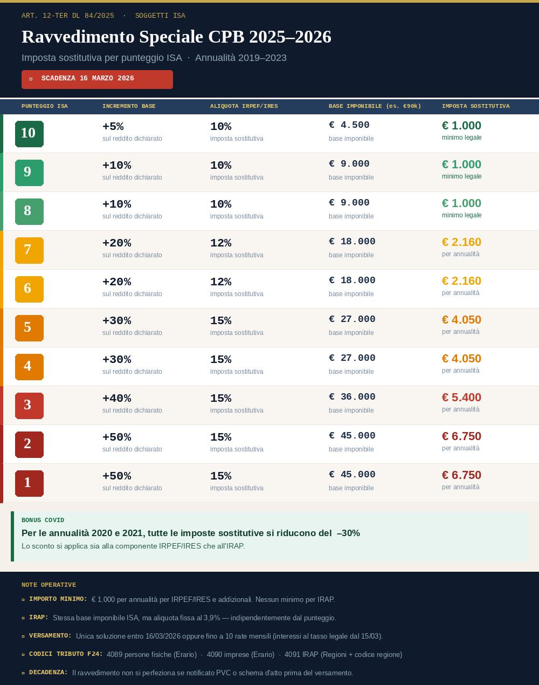Click the dark green score 10 badge
539x685 pixels.
pyautogui.click(x=29, y=134)
